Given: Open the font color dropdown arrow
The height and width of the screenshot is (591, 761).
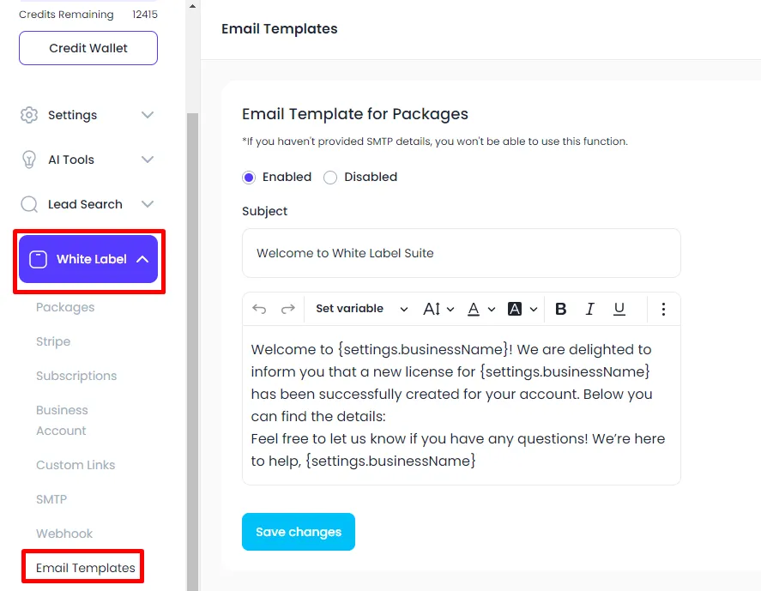Looking at the screenshot, I should (x=492, y=309).
